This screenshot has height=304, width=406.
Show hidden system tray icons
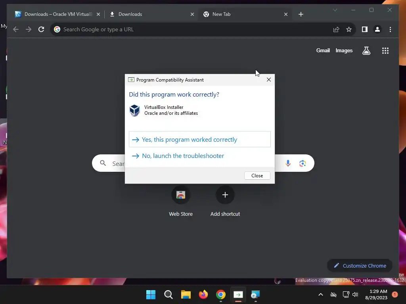[320, 294]
